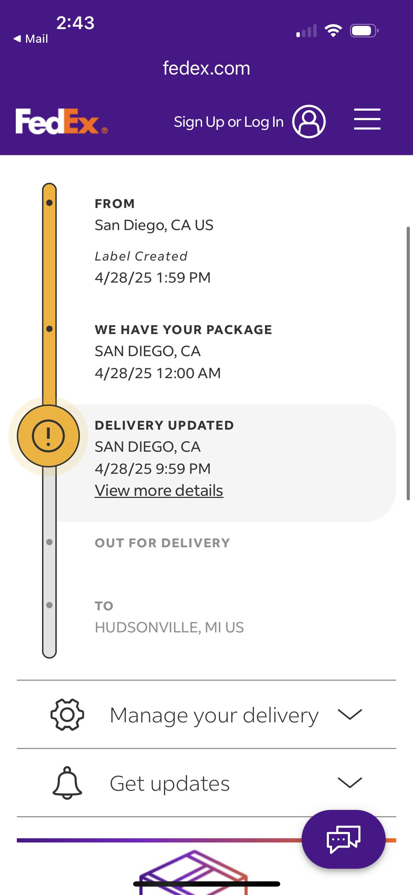Open the user profile account icon
Image resolution: width=413 pixels, height=895 pixels.
(309, 122)
